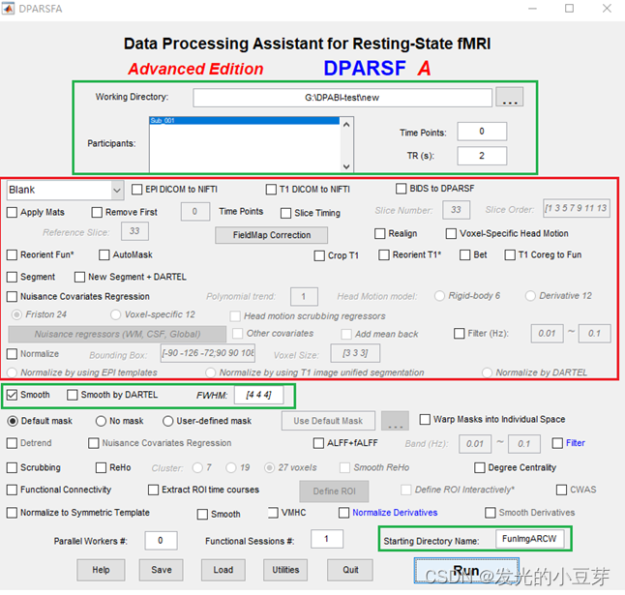Toggle Reorient T1* checkbox

384,255
